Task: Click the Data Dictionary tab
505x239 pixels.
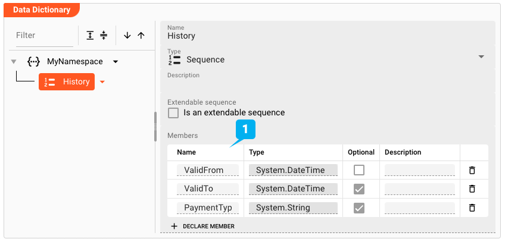Action: [x=42, y=10]
